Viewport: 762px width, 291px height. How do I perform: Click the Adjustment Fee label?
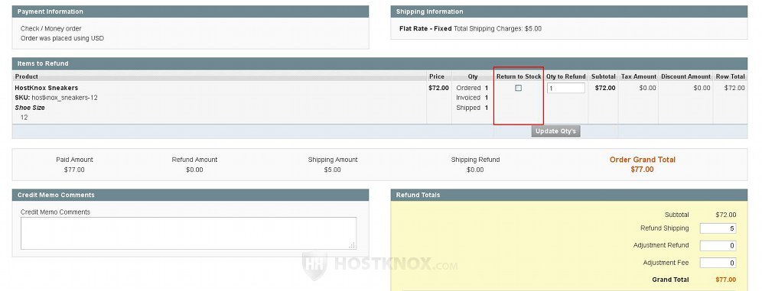tap(666, 263)
